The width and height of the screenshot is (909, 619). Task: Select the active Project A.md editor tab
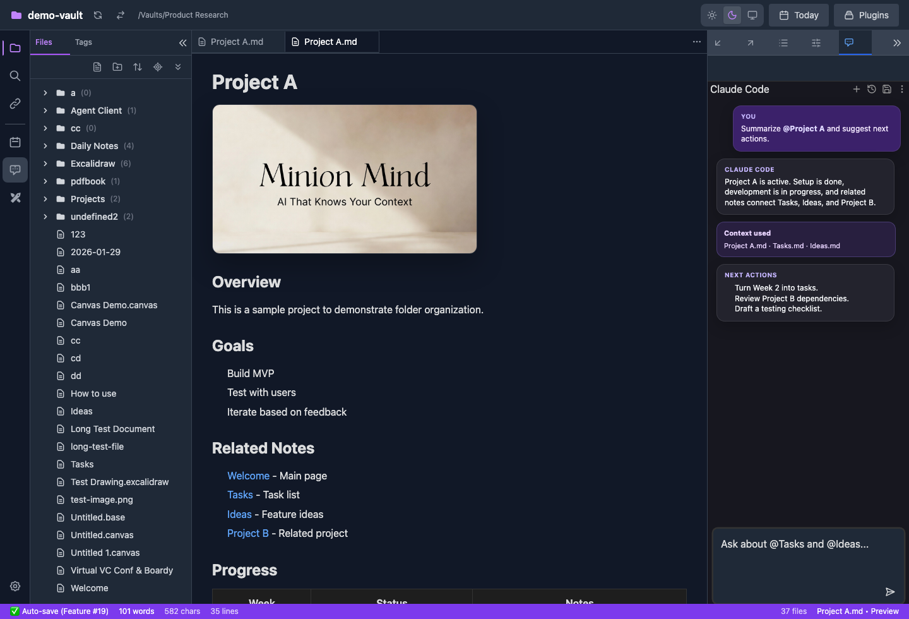[331, 42]
